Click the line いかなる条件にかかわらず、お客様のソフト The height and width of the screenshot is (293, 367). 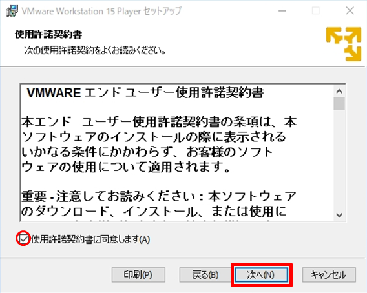(147, 152)
